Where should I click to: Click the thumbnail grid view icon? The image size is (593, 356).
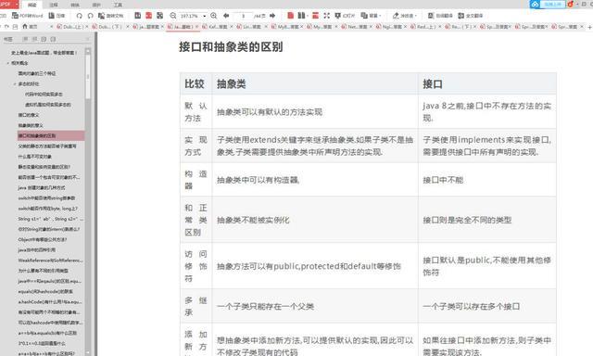[160, 16]
